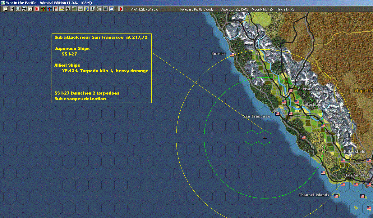373x218 pixels.
Task: Click the Los Angeles map label
Action: [357, 176]
